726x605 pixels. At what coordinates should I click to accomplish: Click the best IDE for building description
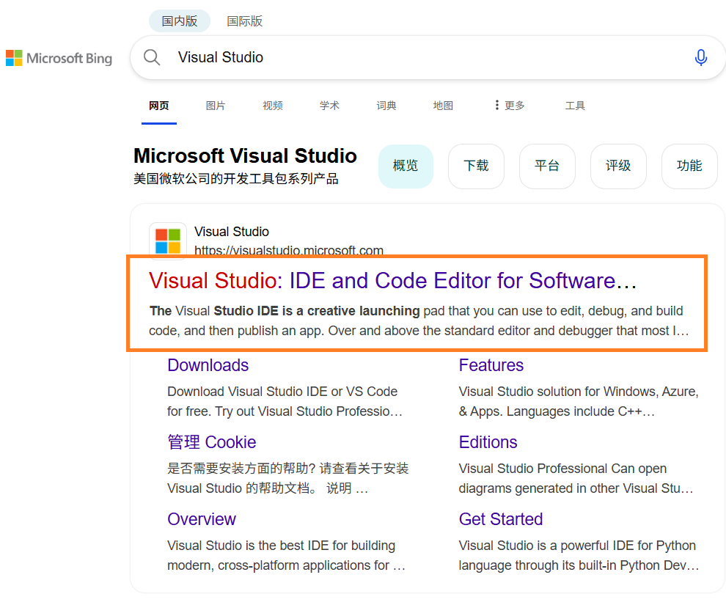286,555
